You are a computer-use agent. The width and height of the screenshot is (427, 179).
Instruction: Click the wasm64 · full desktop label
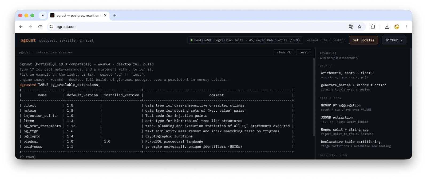(x=326, y=40)
